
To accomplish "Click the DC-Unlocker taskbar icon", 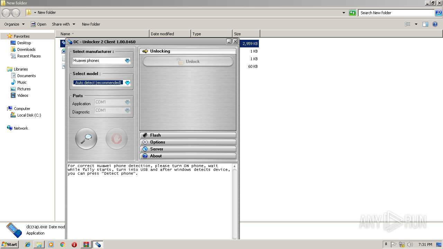I will point(98,245).
